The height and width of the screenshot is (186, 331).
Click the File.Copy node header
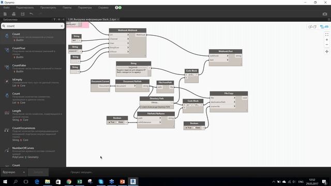tap(229, 94)
